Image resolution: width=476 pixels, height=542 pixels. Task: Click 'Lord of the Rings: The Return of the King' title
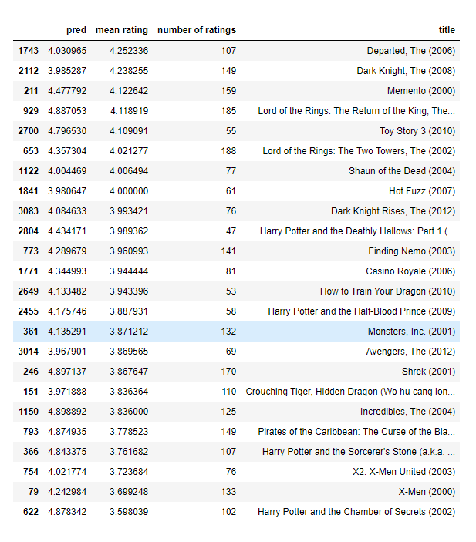click(x=356, y=111)
